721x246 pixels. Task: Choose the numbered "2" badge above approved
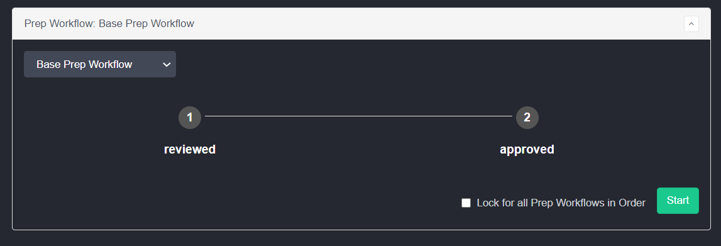[x=527, y=118]
